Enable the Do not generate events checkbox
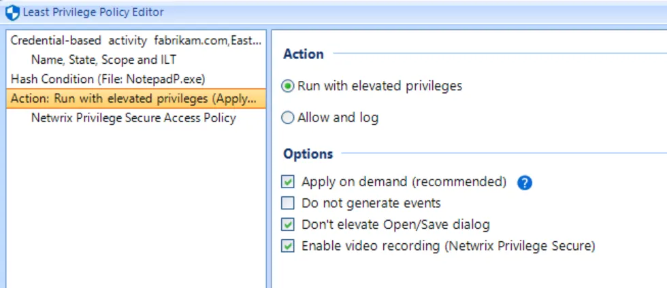 tap(287, 204)
